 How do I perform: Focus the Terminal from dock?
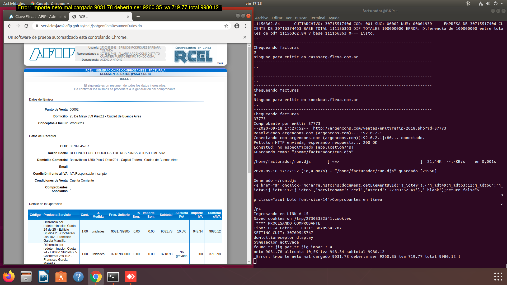[x=113, y=277]
